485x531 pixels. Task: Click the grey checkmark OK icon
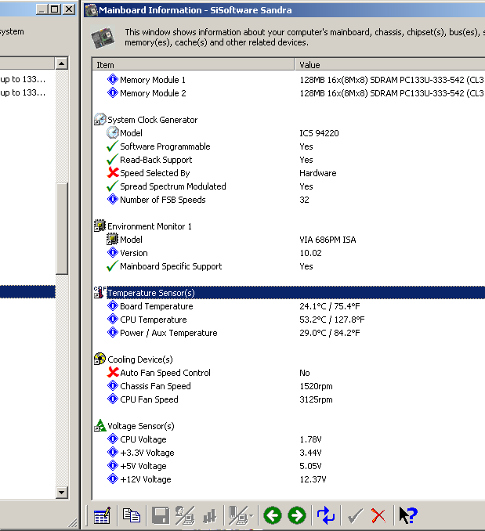point(355,516)
